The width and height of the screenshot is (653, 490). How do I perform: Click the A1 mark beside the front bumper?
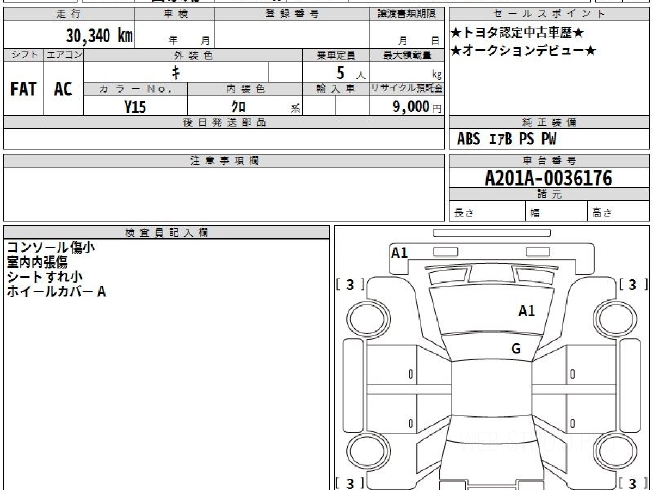point(399,253)
